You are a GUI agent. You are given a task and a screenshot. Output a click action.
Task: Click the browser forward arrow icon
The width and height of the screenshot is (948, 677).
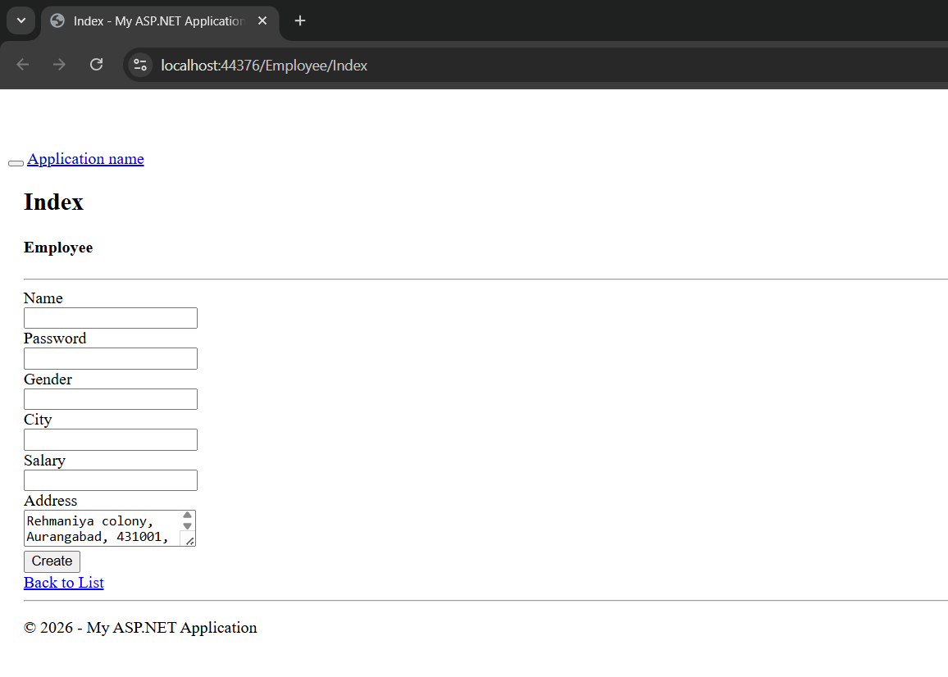point(59,65)
